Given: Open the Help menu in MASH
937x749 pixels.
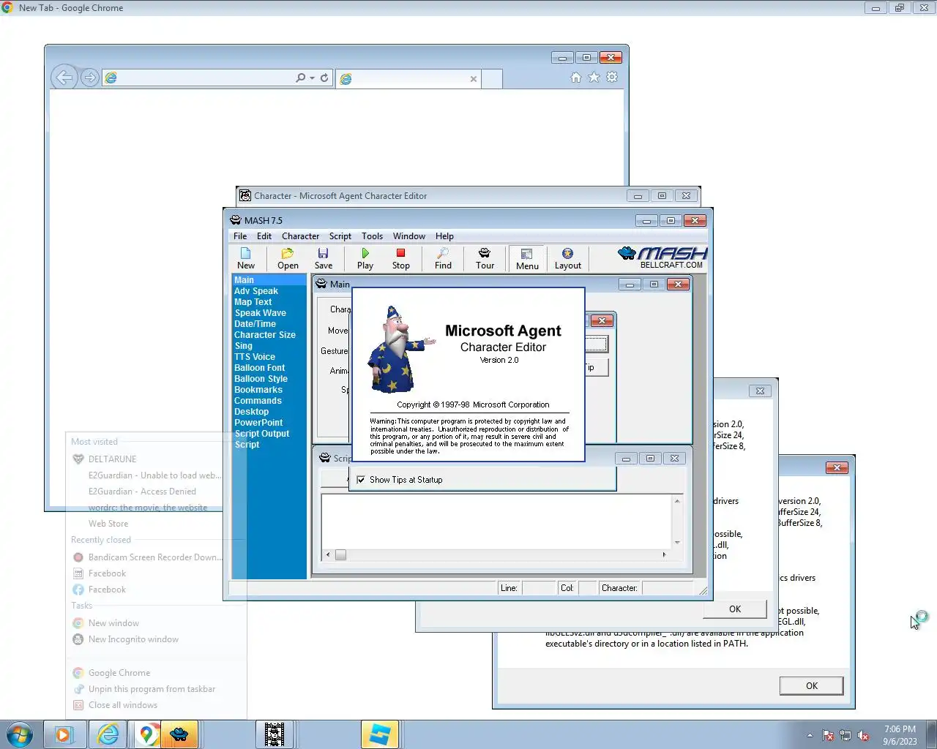Looking at the screenshot, I should 444,236.
